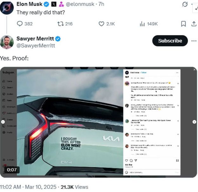198x192 pixels.
Task: Open more options menu beside Subscribe
Action: pos(194,41)
